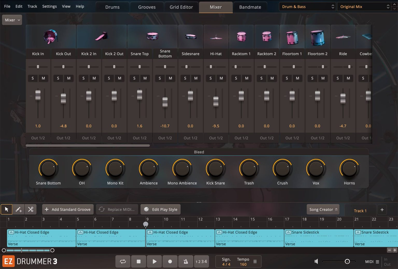Select the arrow pointer tool
The image size is (398, 269).
[x=6, y=209]
